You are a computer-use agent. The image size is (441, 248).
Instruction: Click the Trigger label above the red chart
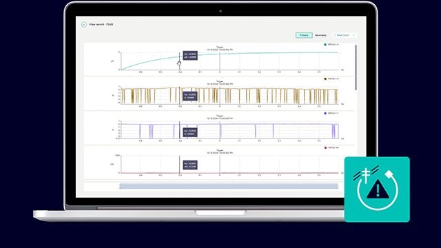220,150
